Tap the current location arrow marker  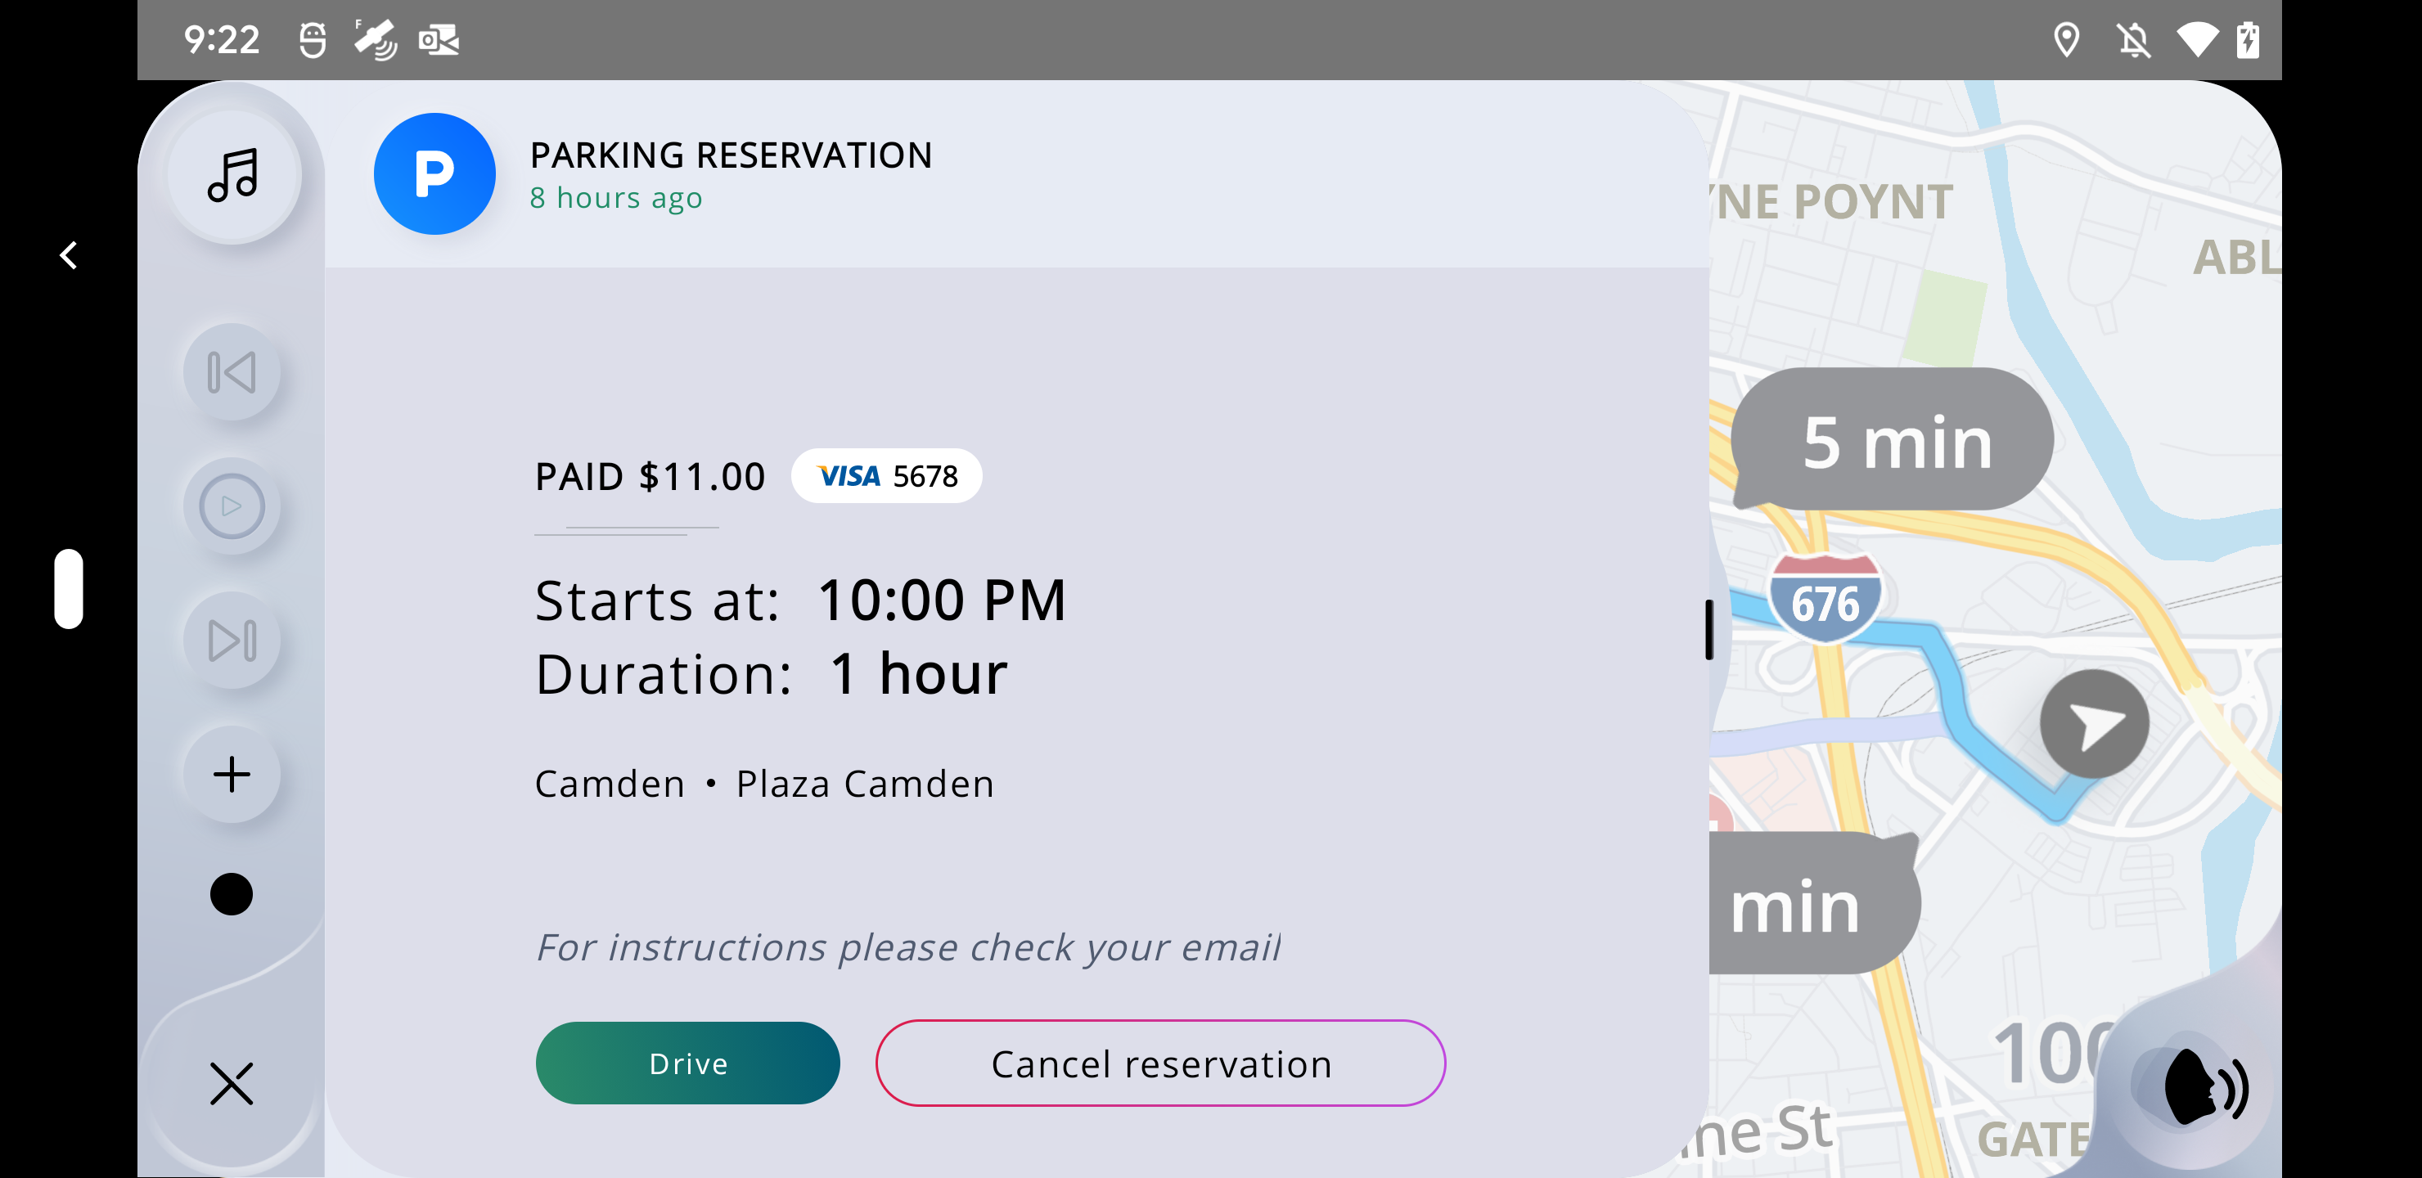[x=2094, y=724]
